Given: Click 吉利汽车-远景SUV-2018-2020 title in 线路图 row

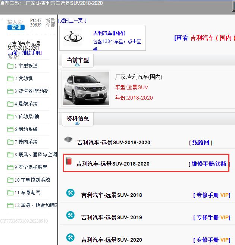Looking at the screenshot, I should click(x=114, y=142).
